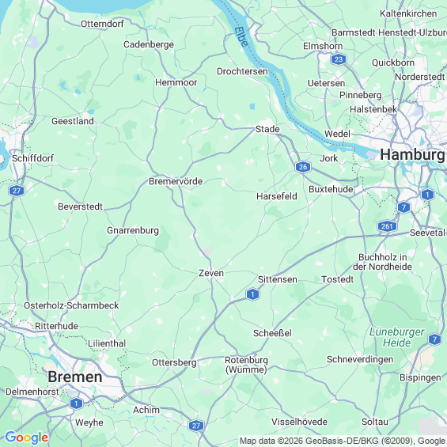Viewport: 447px width, 447px height.
Task: Select the Zeven town label
Action: (211, 273)
